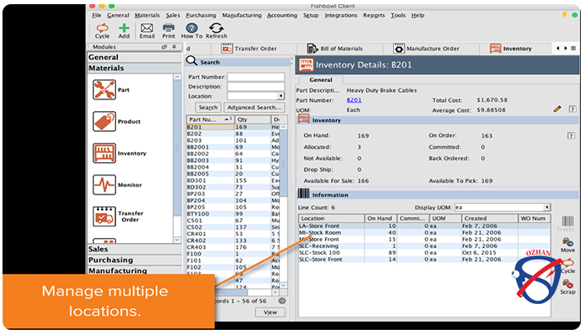Open the B201 part number link
Viewport: 585px width, 334px height.
pyautogui.click(x=354, y=100)
